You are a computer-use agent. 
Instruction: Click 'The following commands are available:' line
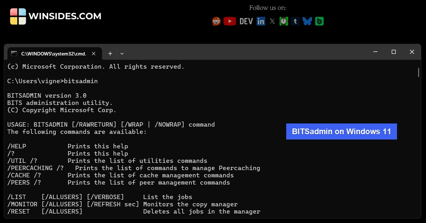point(77,132)
